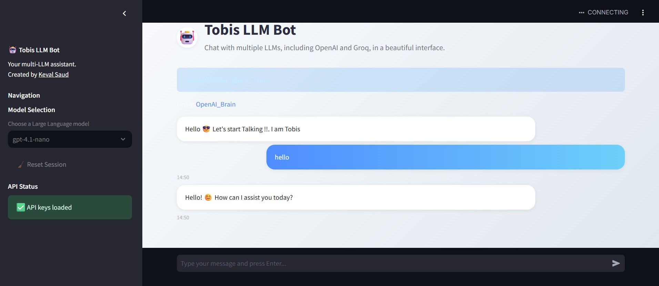Click the broom icon beside Reset Session
Screen dimensions: 659x286
[x=21, y=165]
